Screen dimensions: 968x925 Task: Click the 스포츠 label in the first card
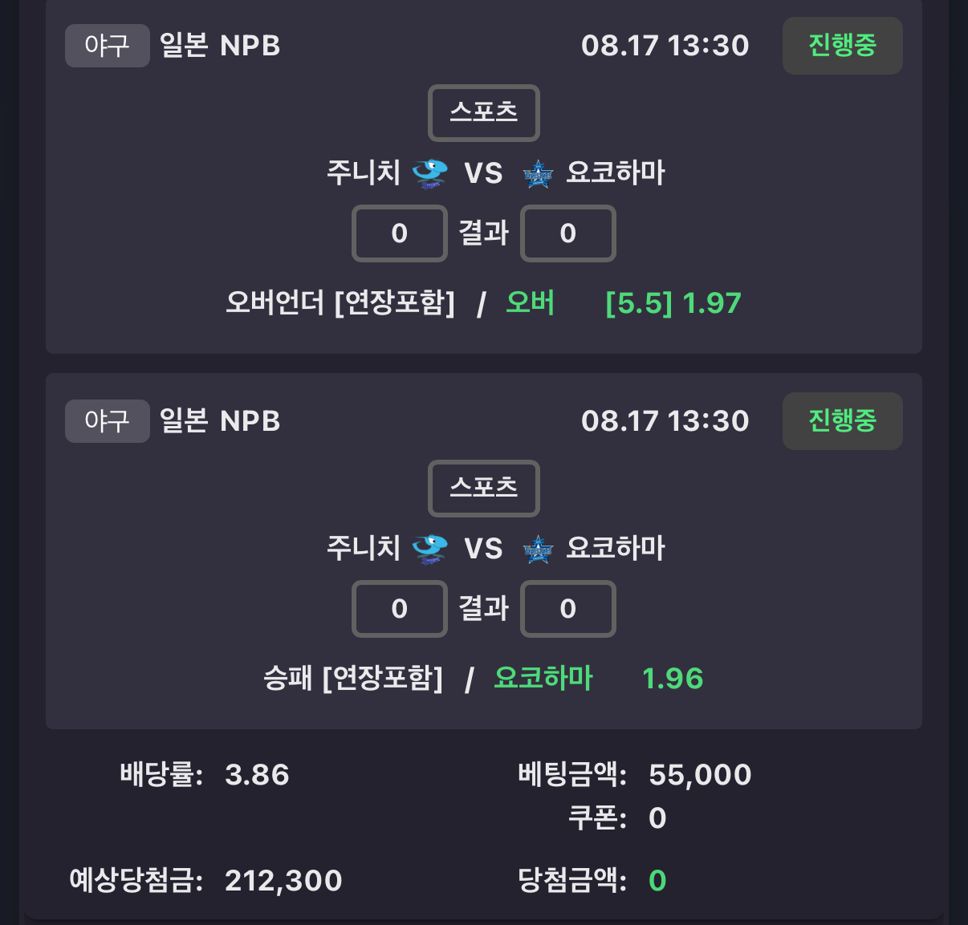pos(484,112)
